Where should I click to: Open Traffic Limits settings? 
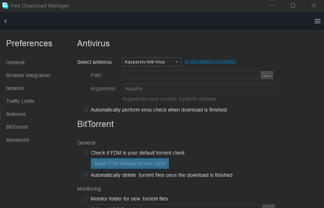point(20,101)
